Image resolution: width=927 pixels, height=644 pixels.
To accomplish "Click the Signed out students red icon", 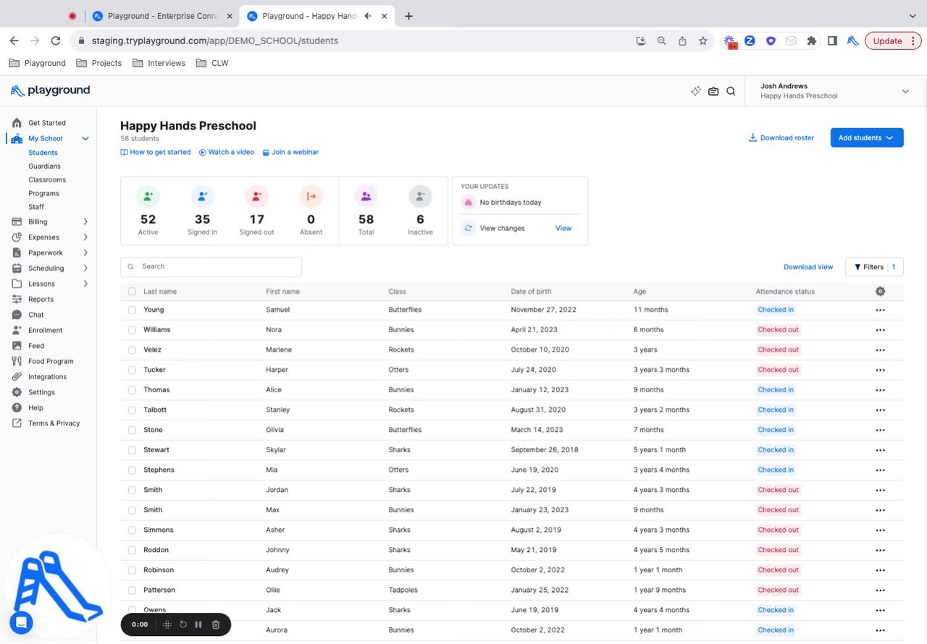I will [x=256, y=196].
